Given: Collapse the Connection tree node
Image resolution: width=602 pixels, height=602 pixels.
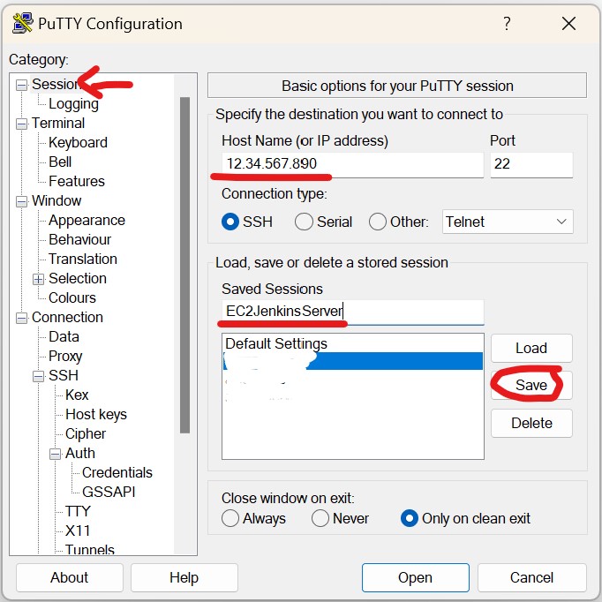Looking at the screenshot, I should tap(21, 319).
